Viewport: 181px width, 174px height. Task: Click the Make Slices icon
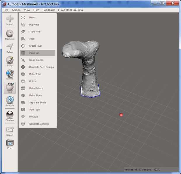point(23,95)
